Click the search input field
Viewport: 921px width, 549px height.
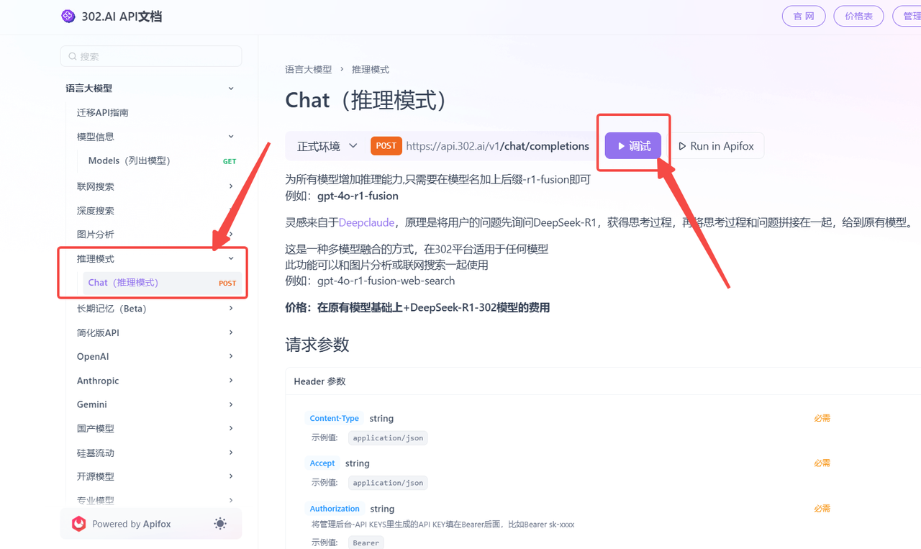pyautogui.click(x=151, y=56)
